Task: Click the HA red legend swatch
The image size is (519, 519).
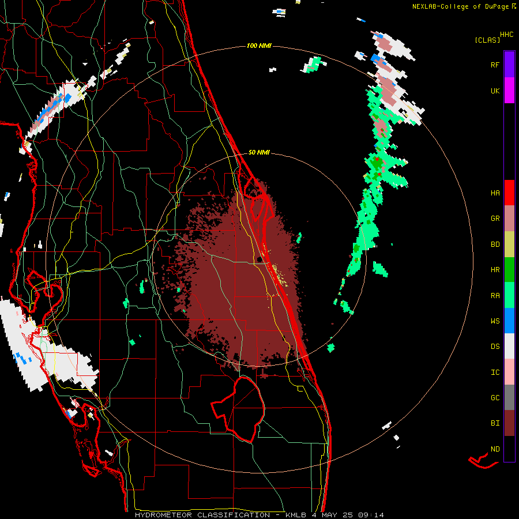Action: click(509, 193)
